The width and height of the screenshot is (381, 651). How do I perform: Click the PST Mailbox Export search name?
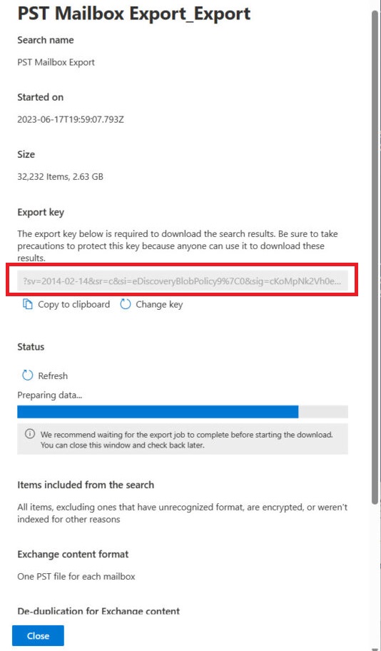pos(56,62)
